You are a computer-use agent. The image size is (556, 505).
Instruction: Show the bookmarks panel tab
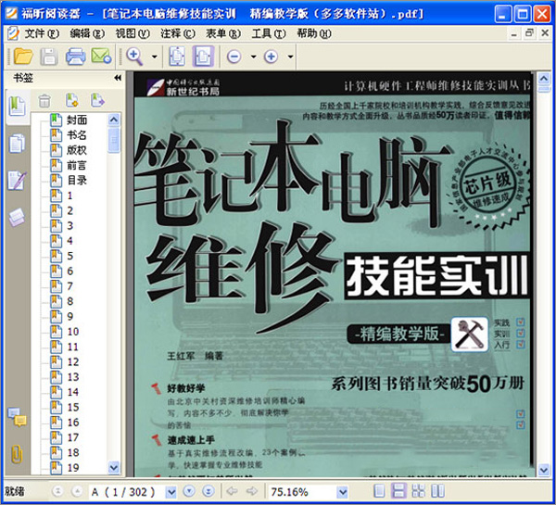click(17, 106)
